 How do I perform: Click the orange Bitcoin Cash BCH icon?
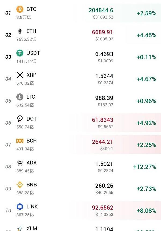point(20,141)
